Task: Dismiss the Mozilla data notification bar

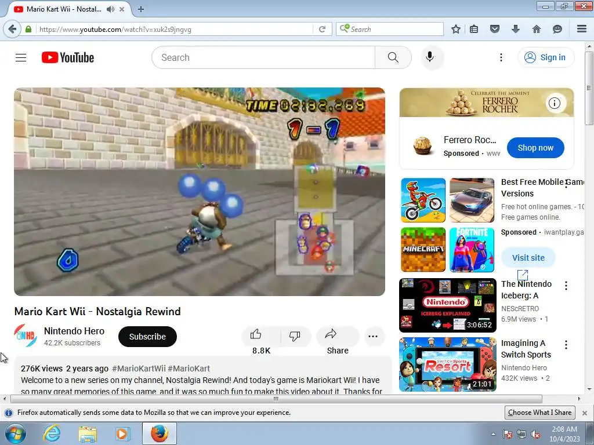Action: (x=585, y=413)
